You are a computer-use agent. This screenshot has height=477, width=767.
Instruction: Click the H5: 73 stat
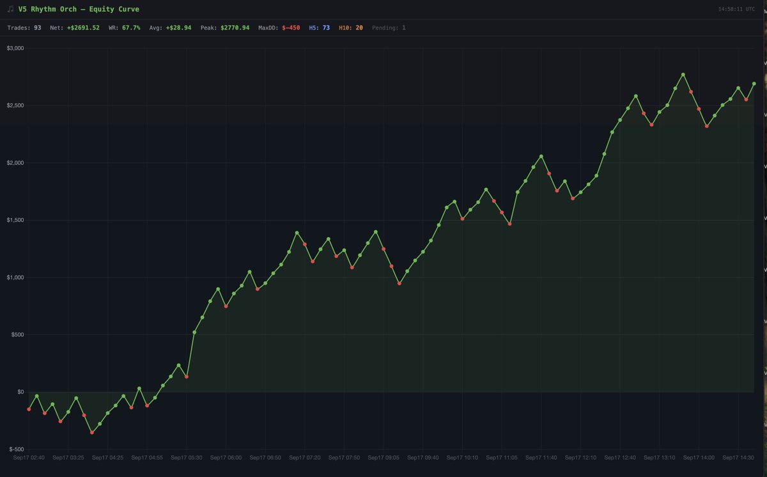point(319,27)
